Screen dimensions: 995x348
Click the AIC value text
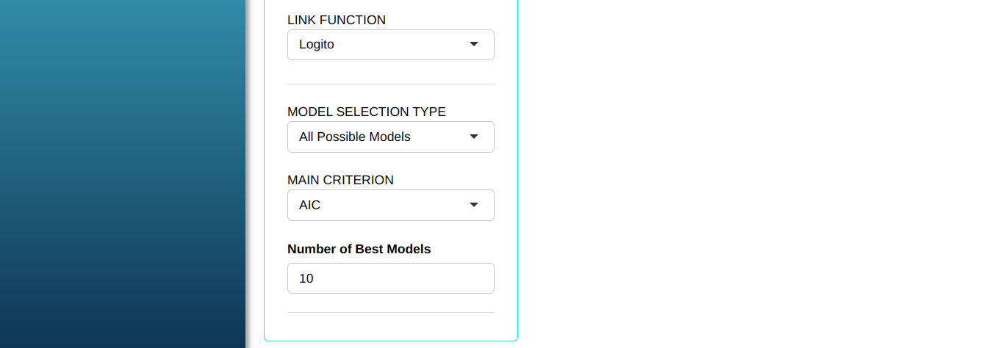coord(310,205)
